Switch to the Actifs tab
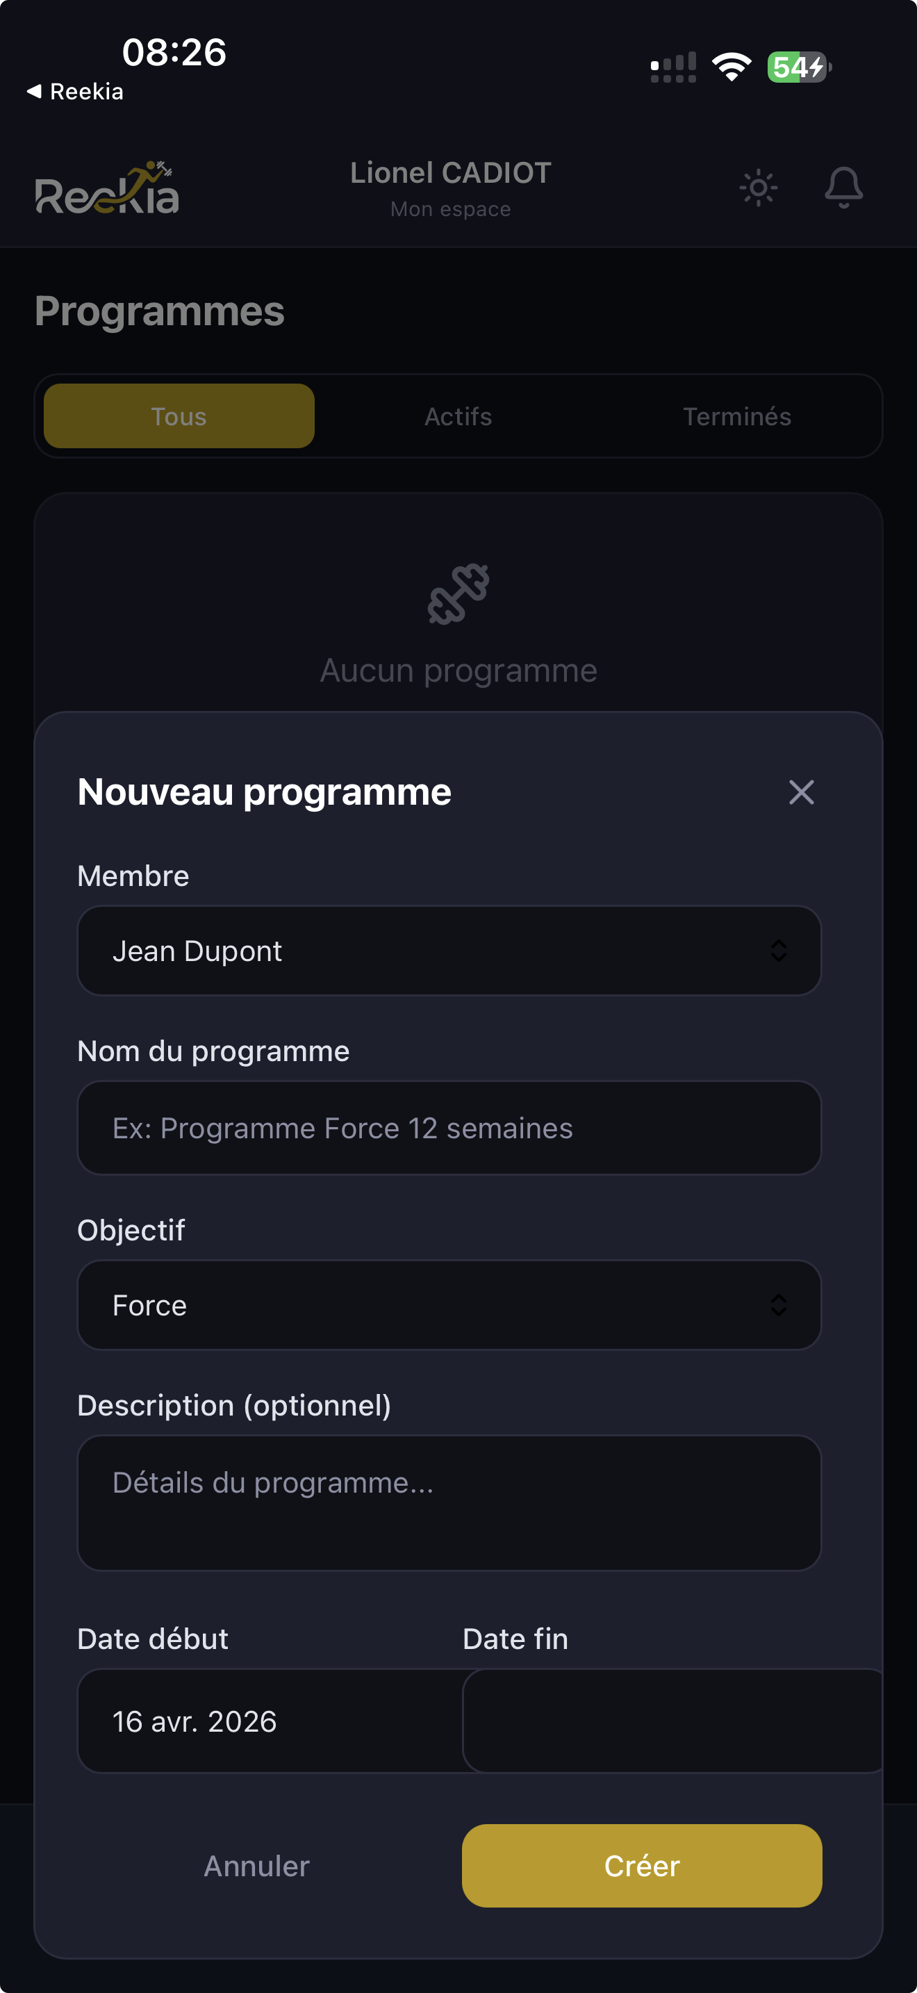The image size is (917, 1993). [x=458, y=416]
